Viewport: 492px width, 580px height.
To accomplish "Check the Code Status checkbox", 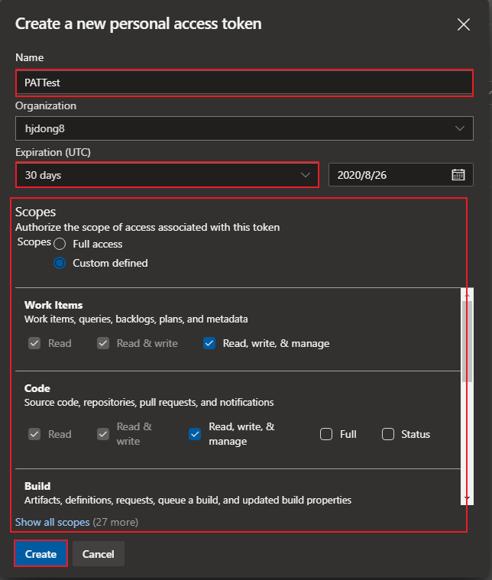I will pyautogui.click(x=388, y=434).
